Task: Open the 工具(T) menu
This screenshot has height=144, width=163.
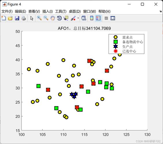Action: point(61,11)
